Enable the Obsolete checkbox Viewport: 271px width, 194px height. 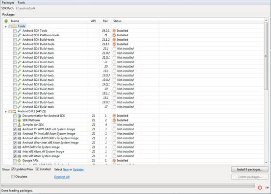[13, 176]
